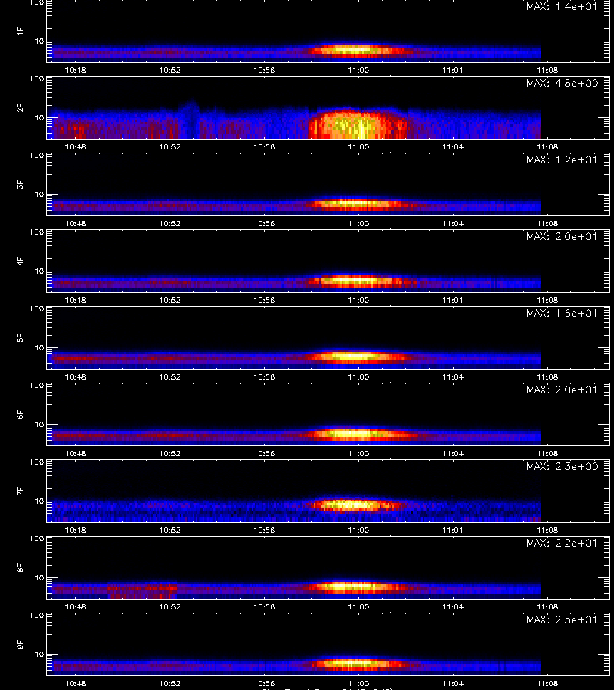Click the 10:52 time label under 2F panel

170,147
